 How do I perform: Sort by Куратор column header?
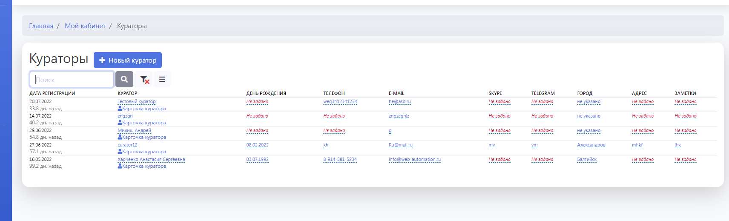click(127, 93)
